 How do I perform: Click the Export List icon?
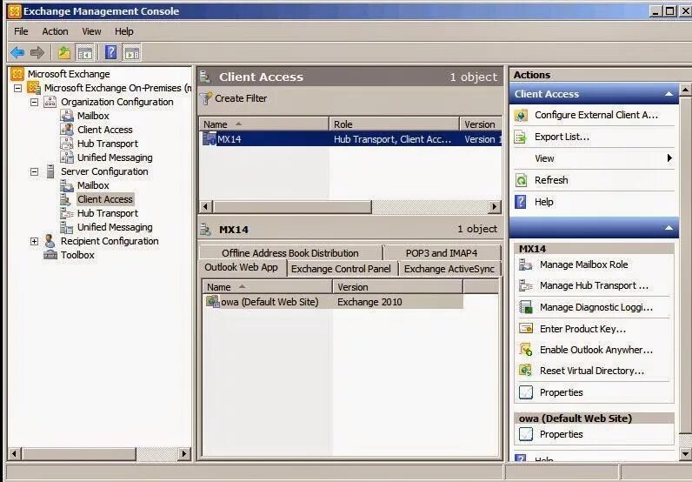pyautogui.click(x=521, y=137)
